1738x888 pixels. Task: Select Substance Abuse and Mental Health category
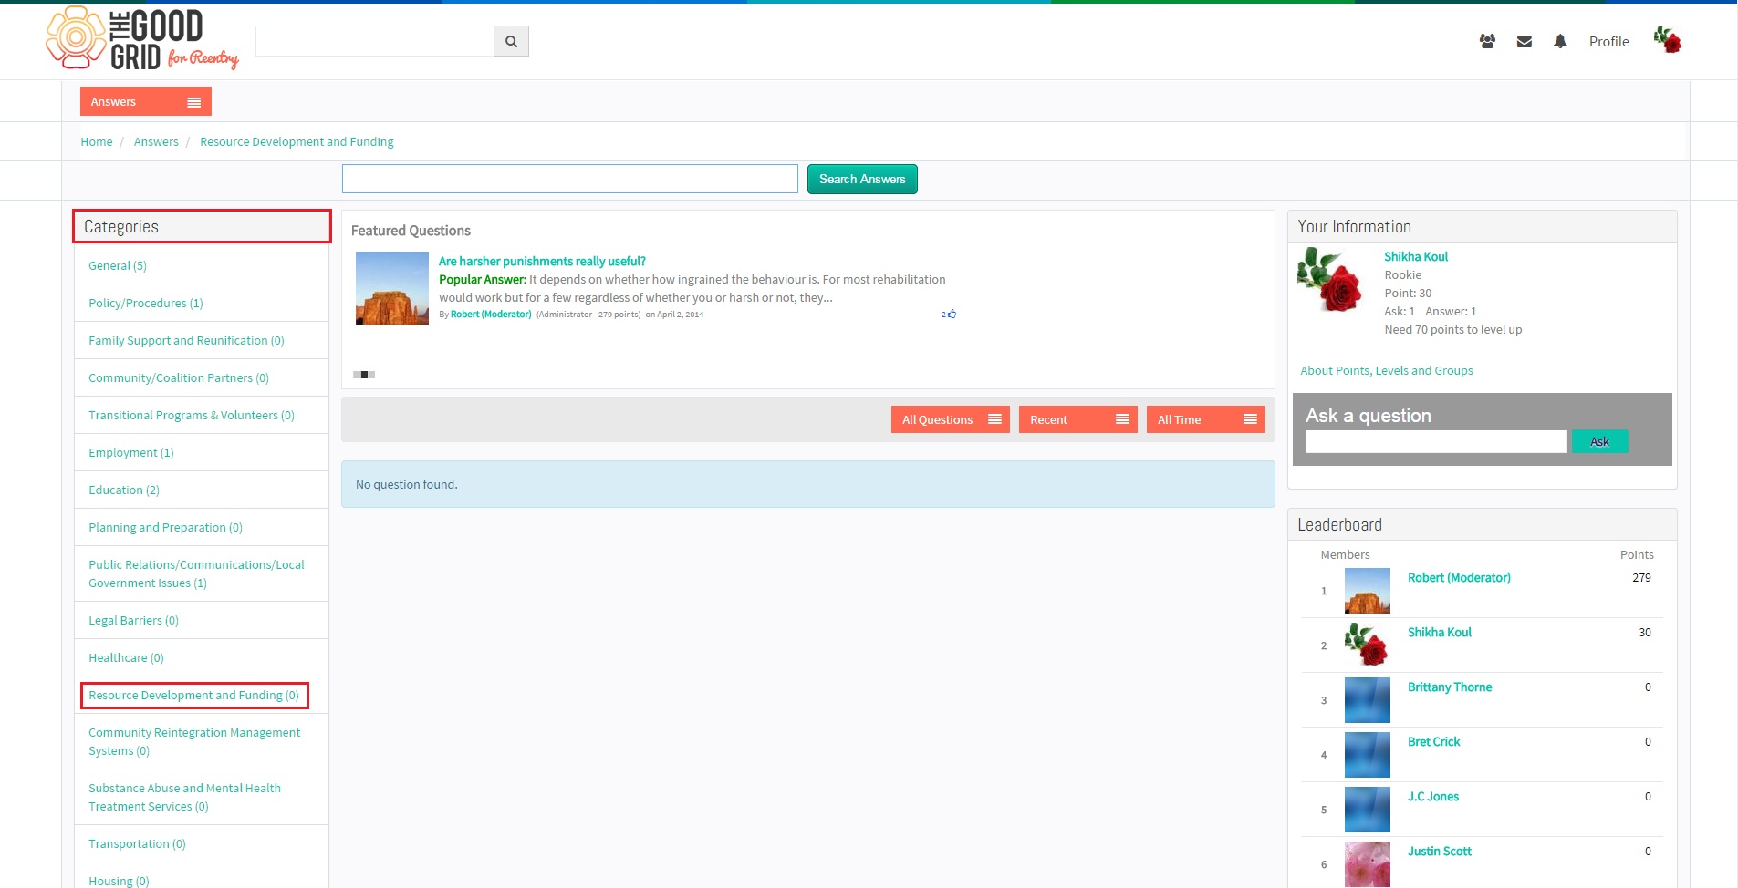184,797
